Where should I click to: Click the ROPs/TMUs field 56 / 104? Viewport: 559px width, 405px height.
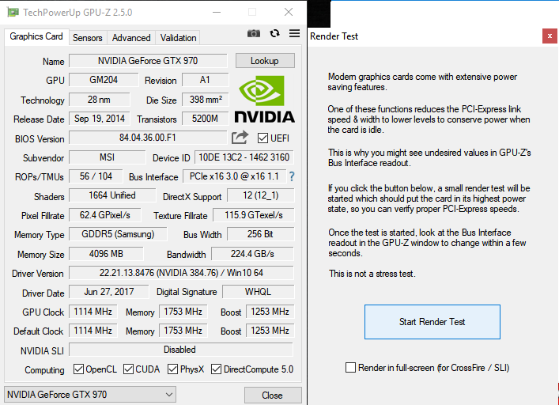coord(96,176)
